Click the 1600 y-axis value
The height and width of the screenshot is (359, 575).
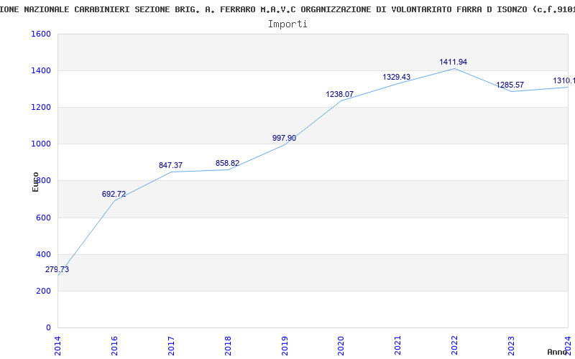click(41, 34)
